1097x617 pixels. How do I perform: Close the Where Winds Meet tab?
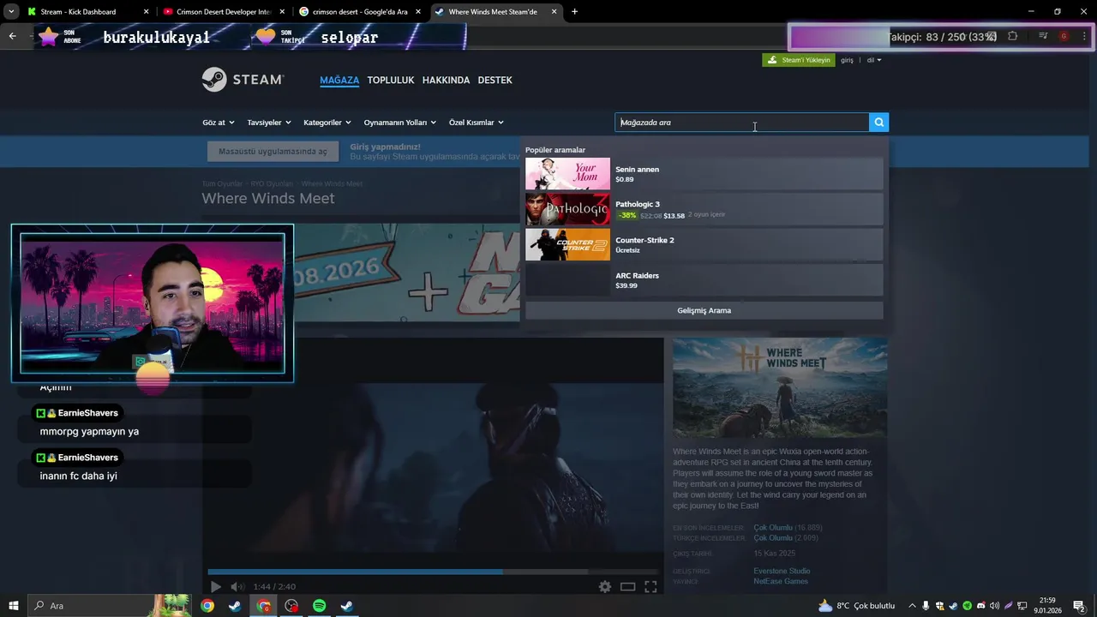coord(554,12)
